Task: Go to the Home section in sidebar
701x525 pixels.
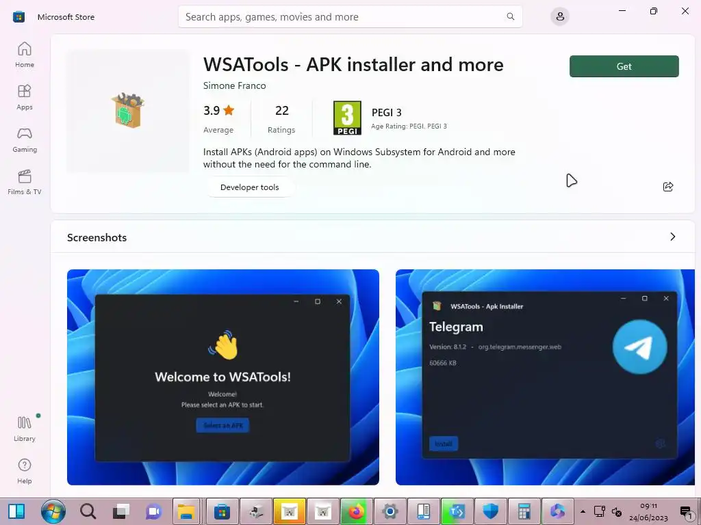Action: click(x=25, y=55)
